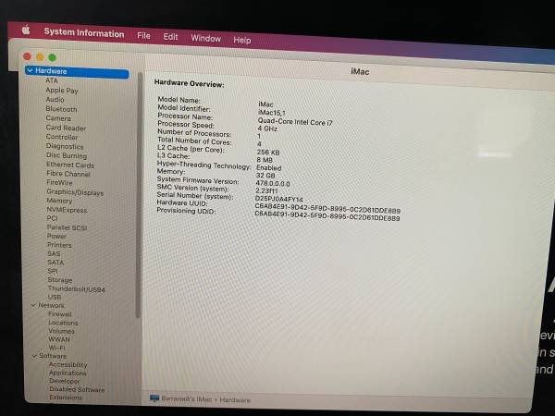
Task: Collapse the Network section
Action: (33, 305)
